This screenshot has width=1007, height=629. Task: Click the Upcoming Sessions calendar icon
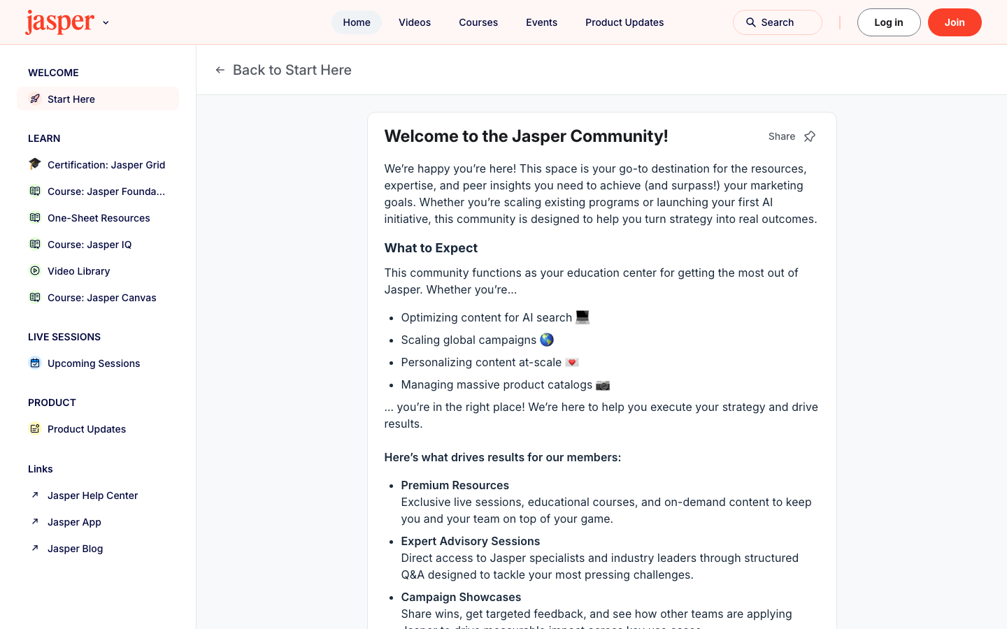pos(35,363)
